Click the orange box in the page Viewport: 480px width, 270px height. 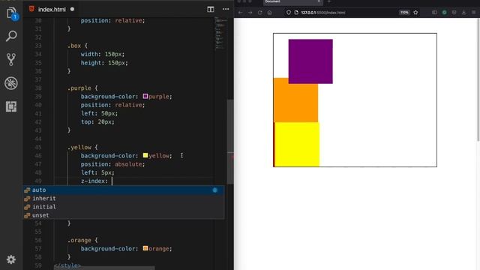pyautogui.click(x=295, y=103)
